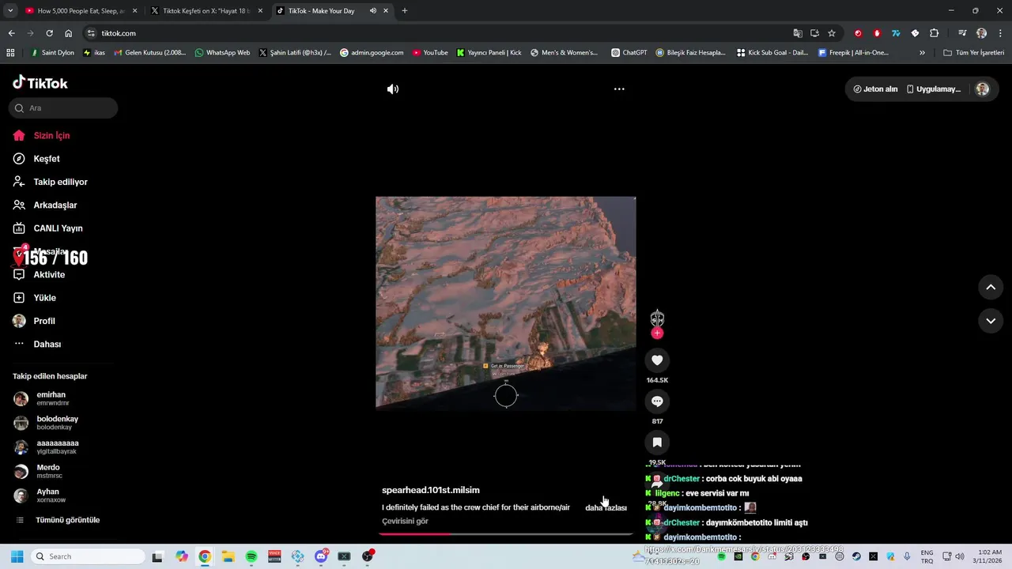Screen dimensions: 1012x569
Task: Open Yayıncı Paneli Kick bookmark
Action: (489, 53)
